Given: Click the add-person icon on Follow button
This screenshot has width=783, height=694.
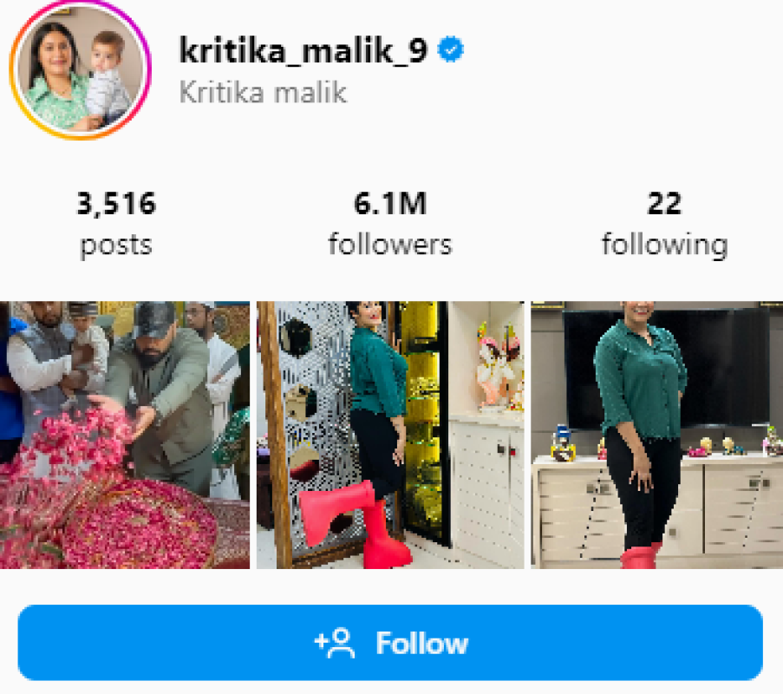Looking at the screenshot, I should [335, 643].
